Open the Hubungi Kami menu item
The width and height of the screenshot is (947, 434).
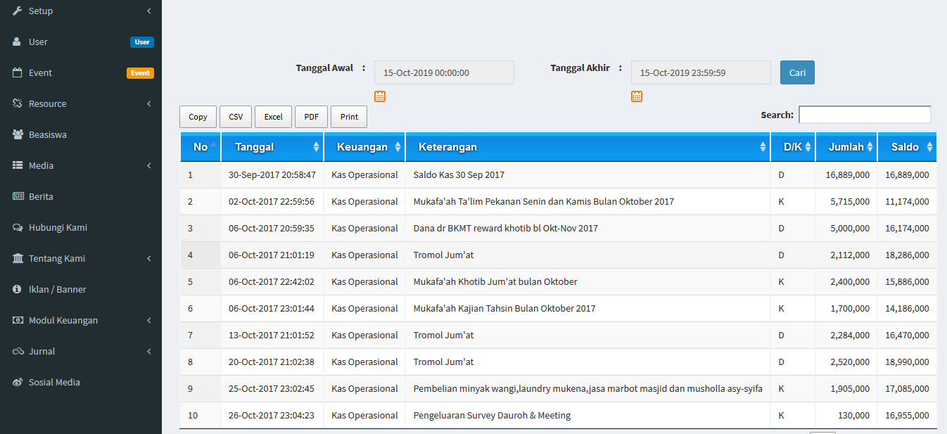tap(81, 227)
